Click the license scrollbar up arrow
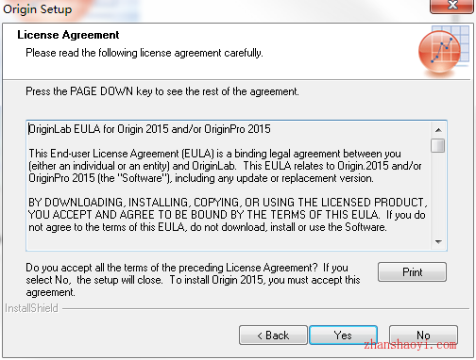Viewport: 476px width, 360px height. tap(438, 130)
